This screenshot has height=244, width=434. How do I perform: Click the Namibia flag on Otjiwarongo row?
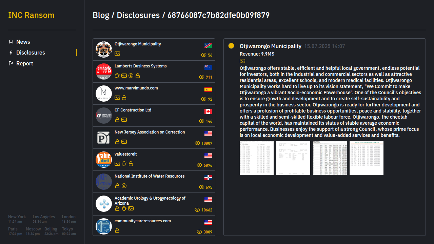click(208, 45)
